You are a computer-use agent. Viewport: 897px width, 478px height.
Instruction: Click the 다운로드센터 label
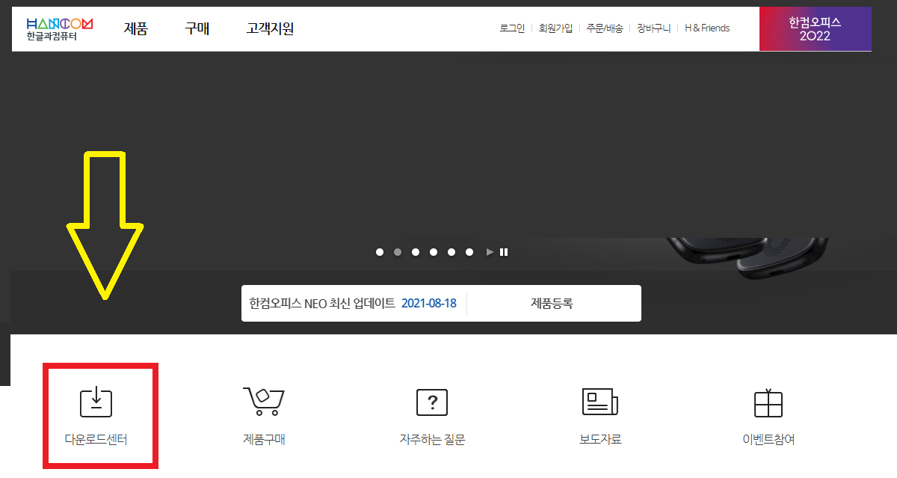(x=96, y=440)
